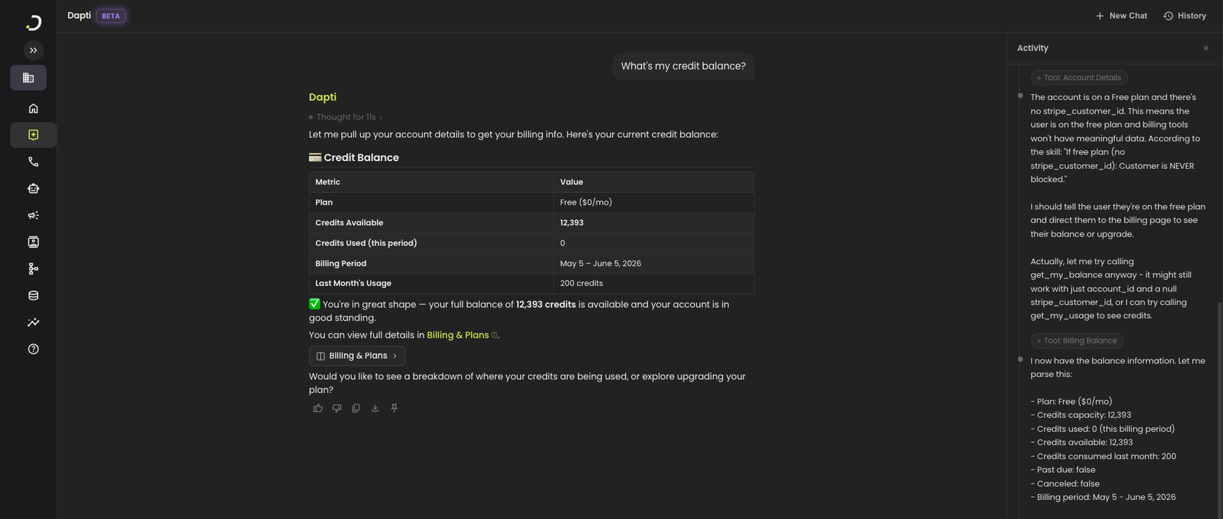Open chat History
The image size is (1223, 519).
[x=1184, y=16]
